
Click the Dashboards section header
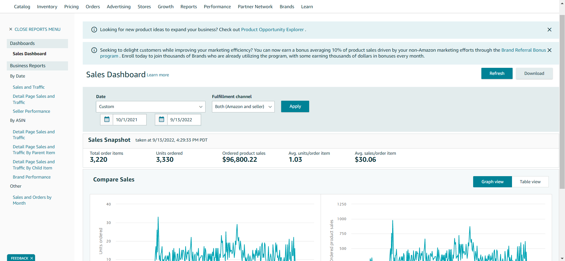(37, 43)
